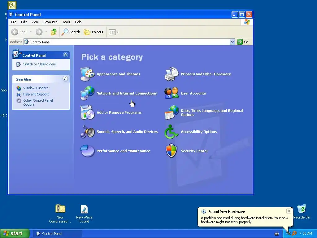
Task: Open the Back button history dropdown arrow
Action: (31, 32)
